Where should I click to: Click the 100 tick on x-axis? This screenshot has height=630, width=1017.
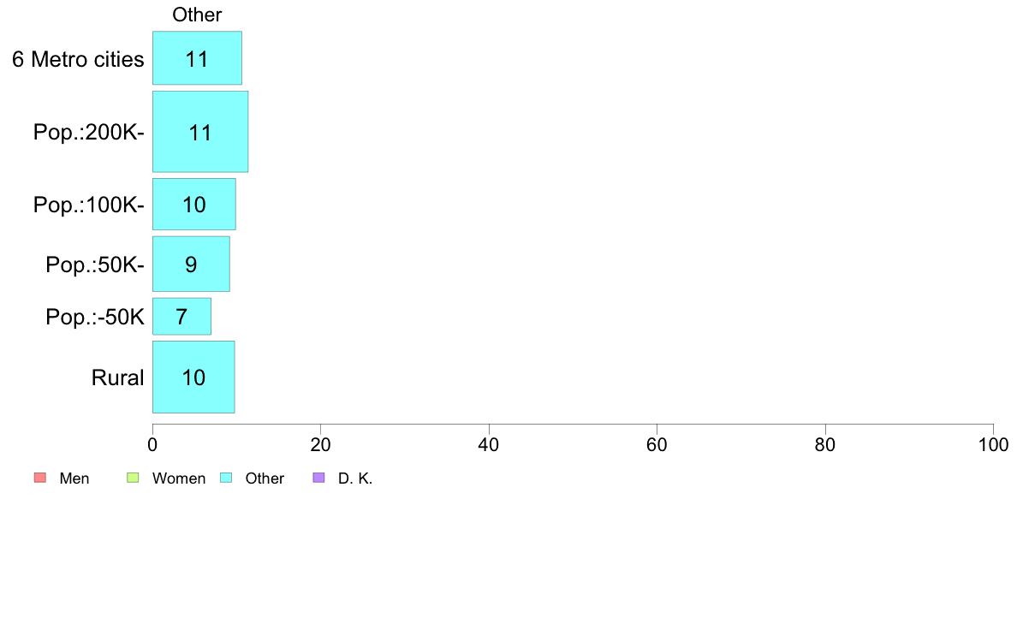pos(993,444)
